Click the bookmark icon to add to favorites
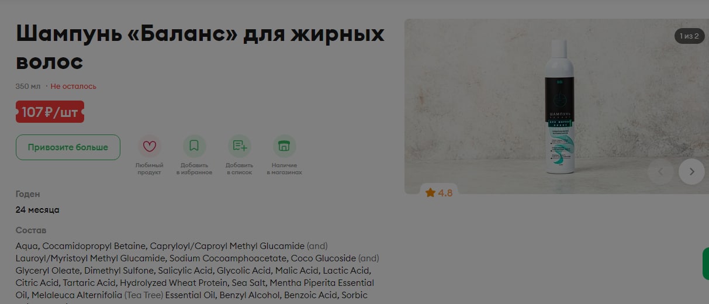Image resolution: width=709 pixels, height=304 pixels. (x=194, y=146)
